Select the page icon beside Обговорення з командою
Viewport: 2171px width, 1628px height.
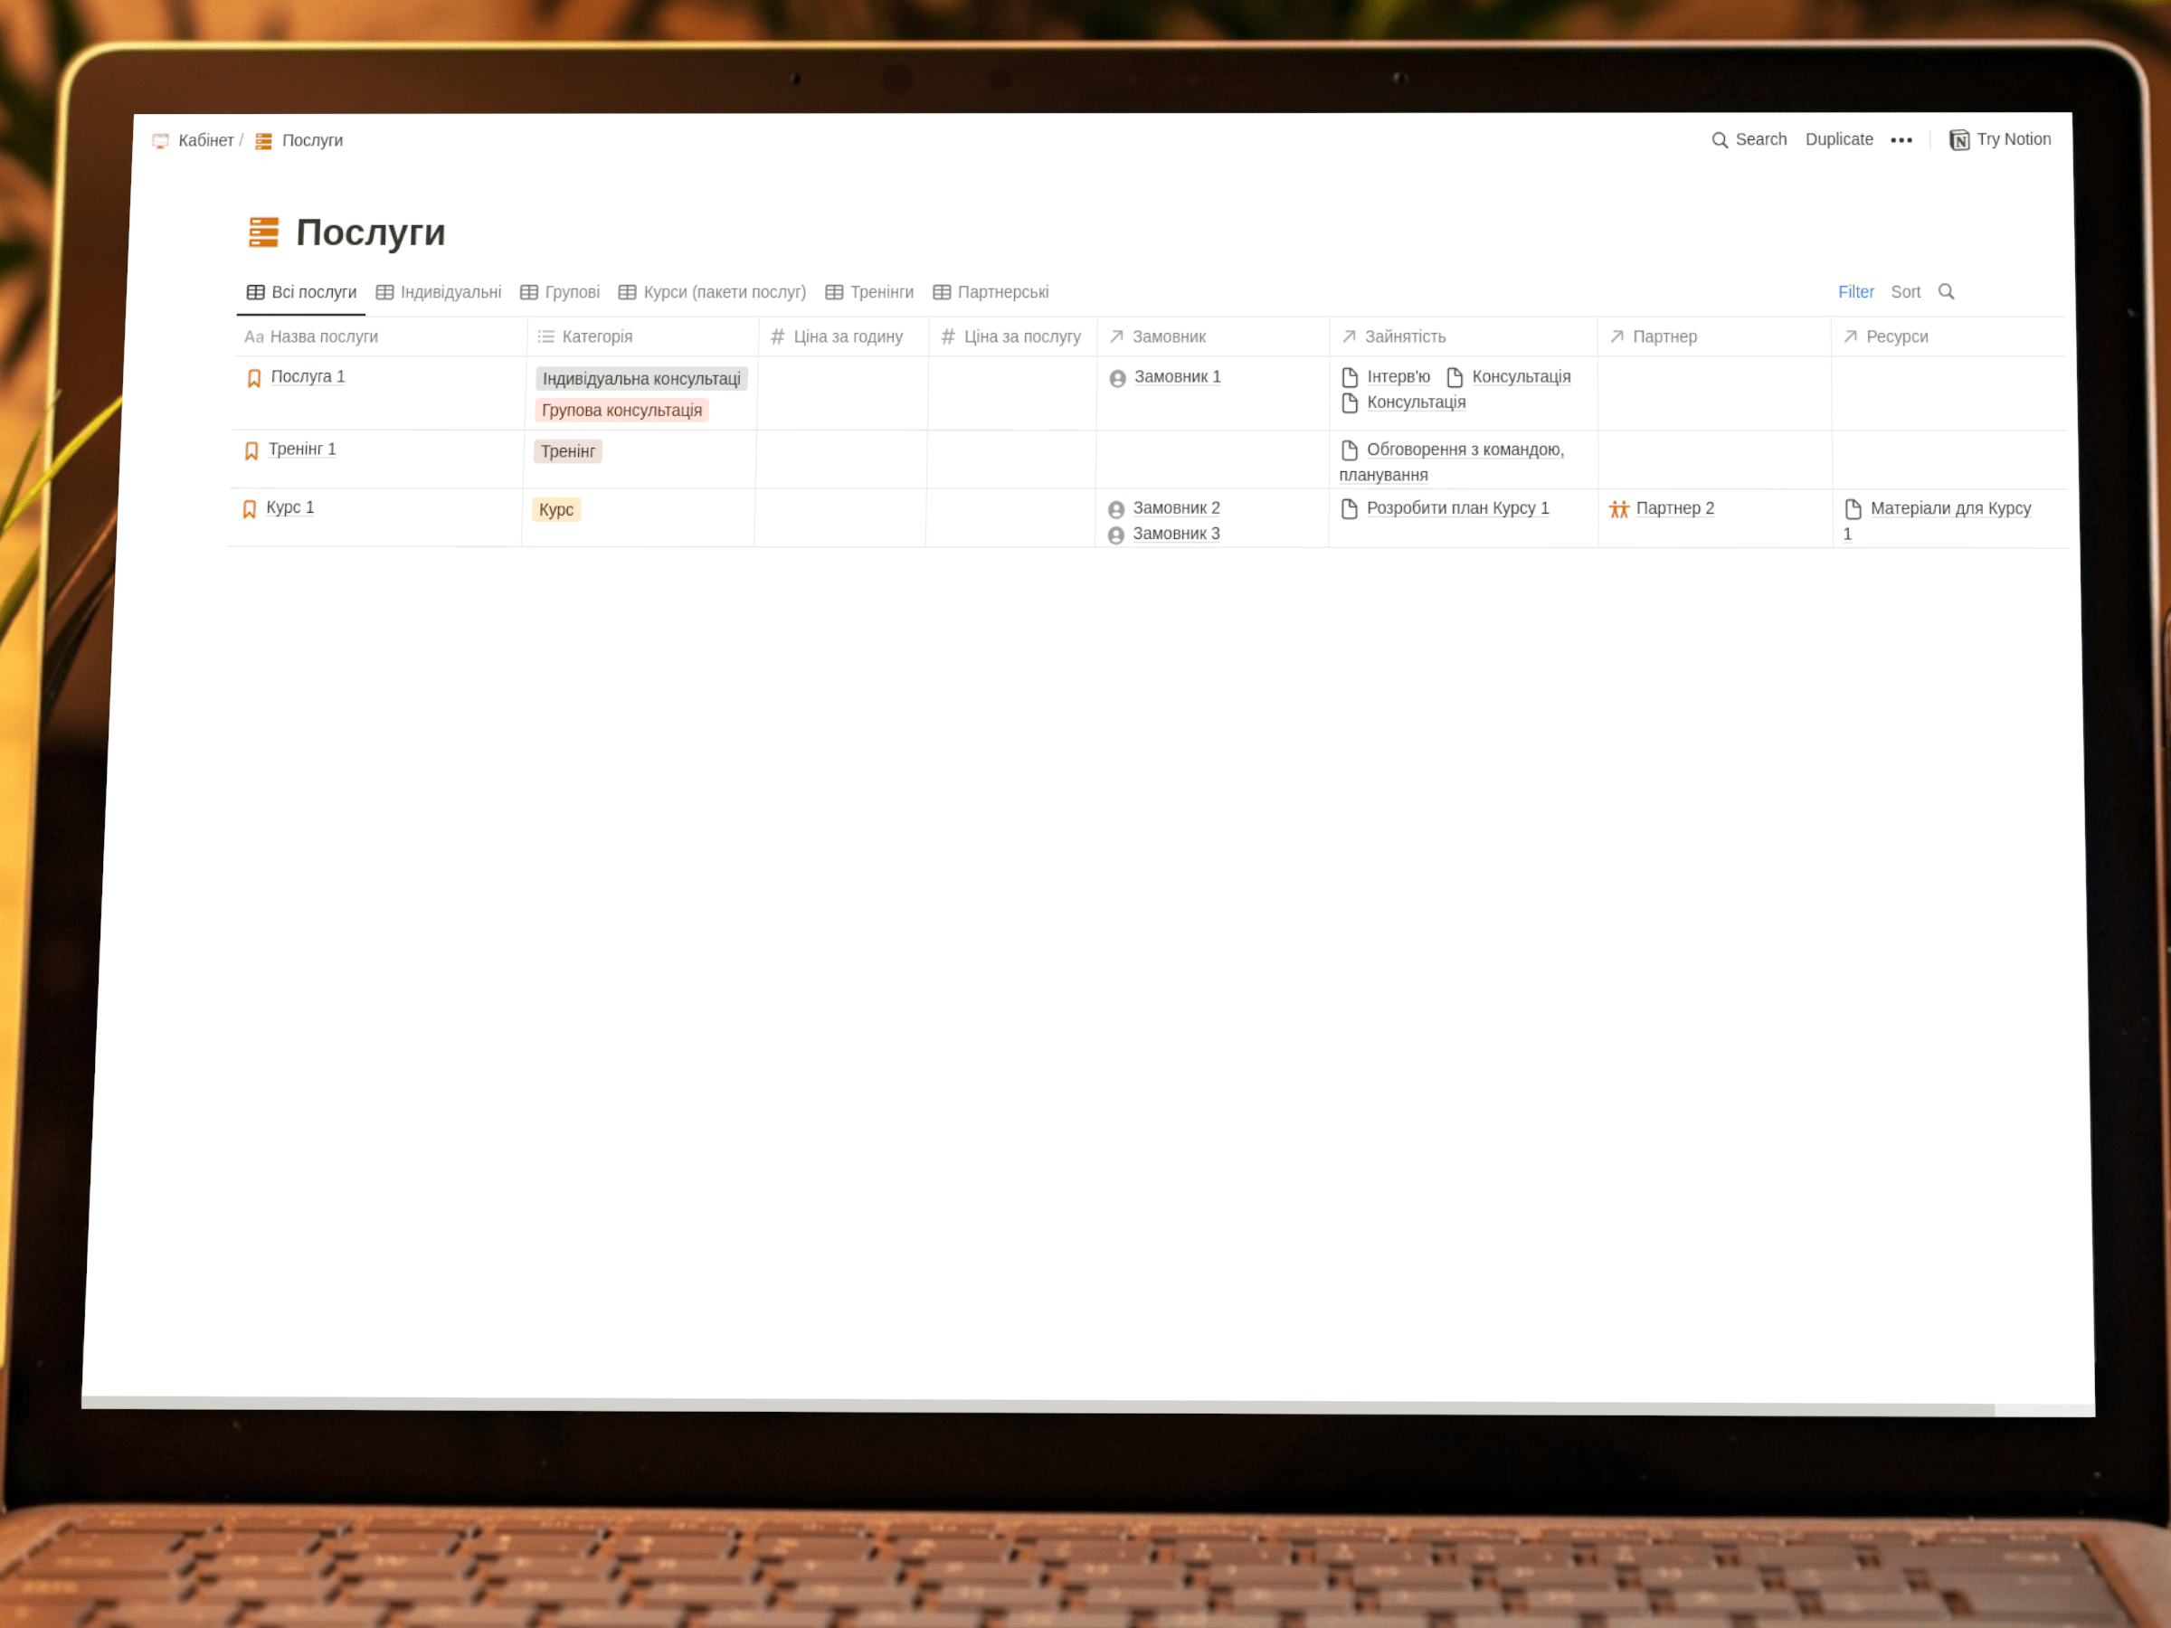(x=1350, y=450)
